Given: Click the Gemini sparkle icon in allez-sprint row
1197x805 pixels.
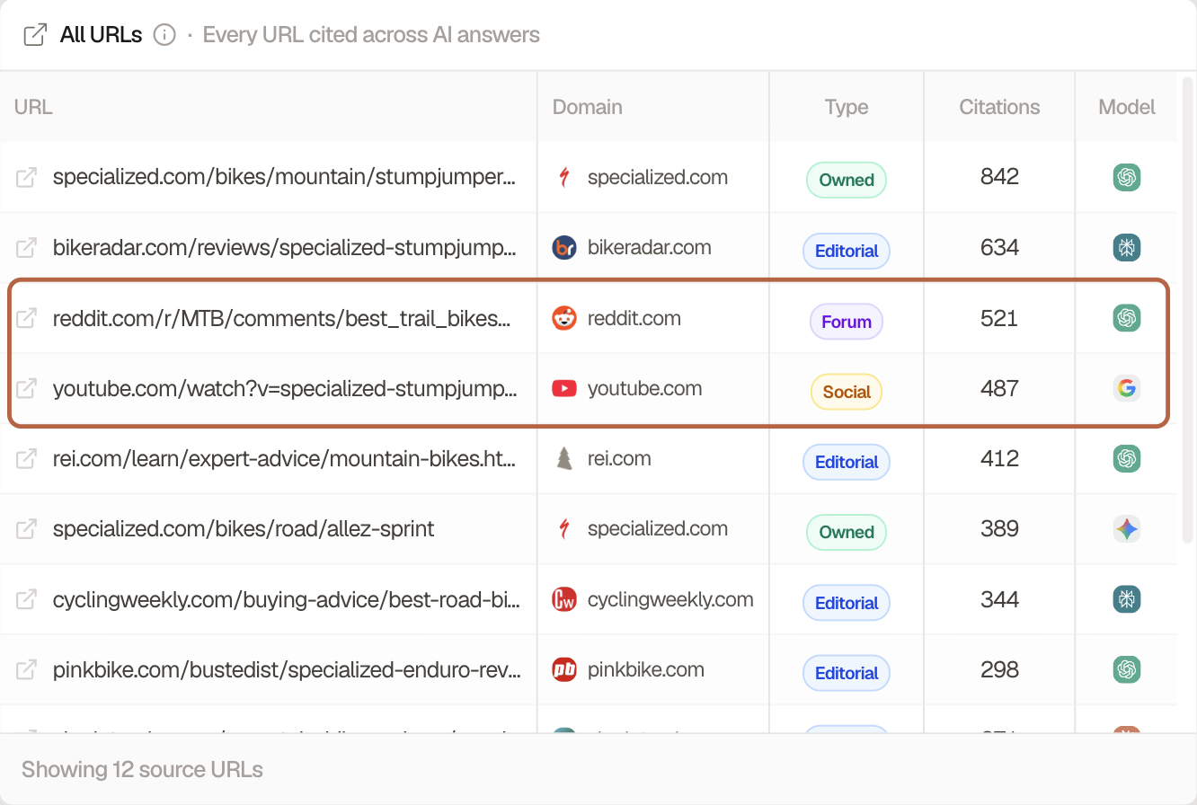Looking at the screenshot, I should [x=1126, y=529].
